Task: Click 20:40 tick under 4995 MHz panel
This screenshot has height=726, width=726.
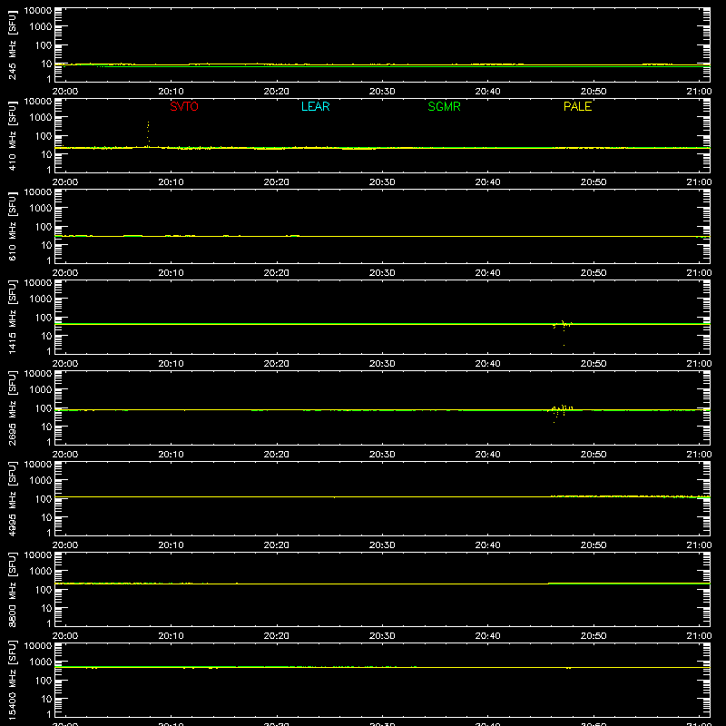Action: click(487, 545)
